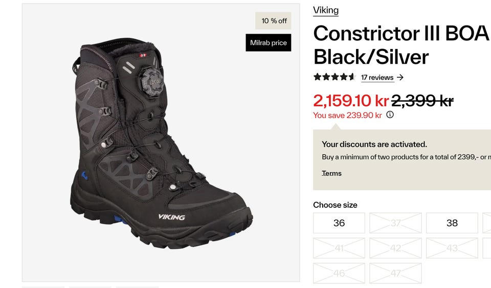The width and height of the screenshot is (491, 288).
Task: Choose the unavailable size 46
Action: tap(339, 273)
